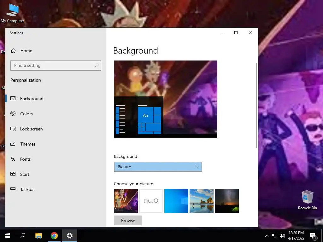Click the Settings window vertical scrollbar

(257, 105)
